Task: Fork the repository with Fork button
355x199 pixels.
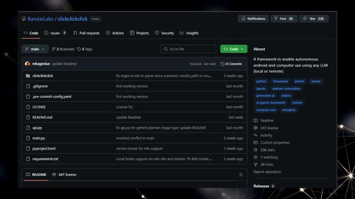Action: [284, 19]
